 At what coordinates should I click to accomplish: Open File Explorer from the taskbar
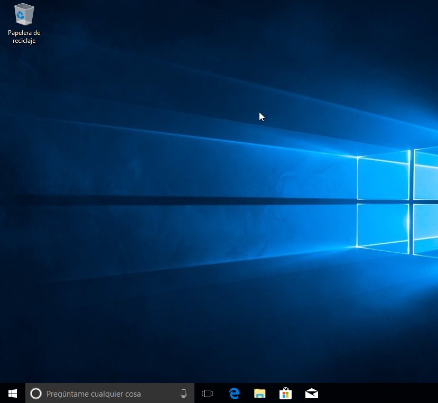pyautogui.click(x=260, y=393)
